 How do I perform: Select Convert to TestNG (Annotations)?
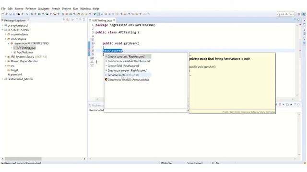click(128, 80)
